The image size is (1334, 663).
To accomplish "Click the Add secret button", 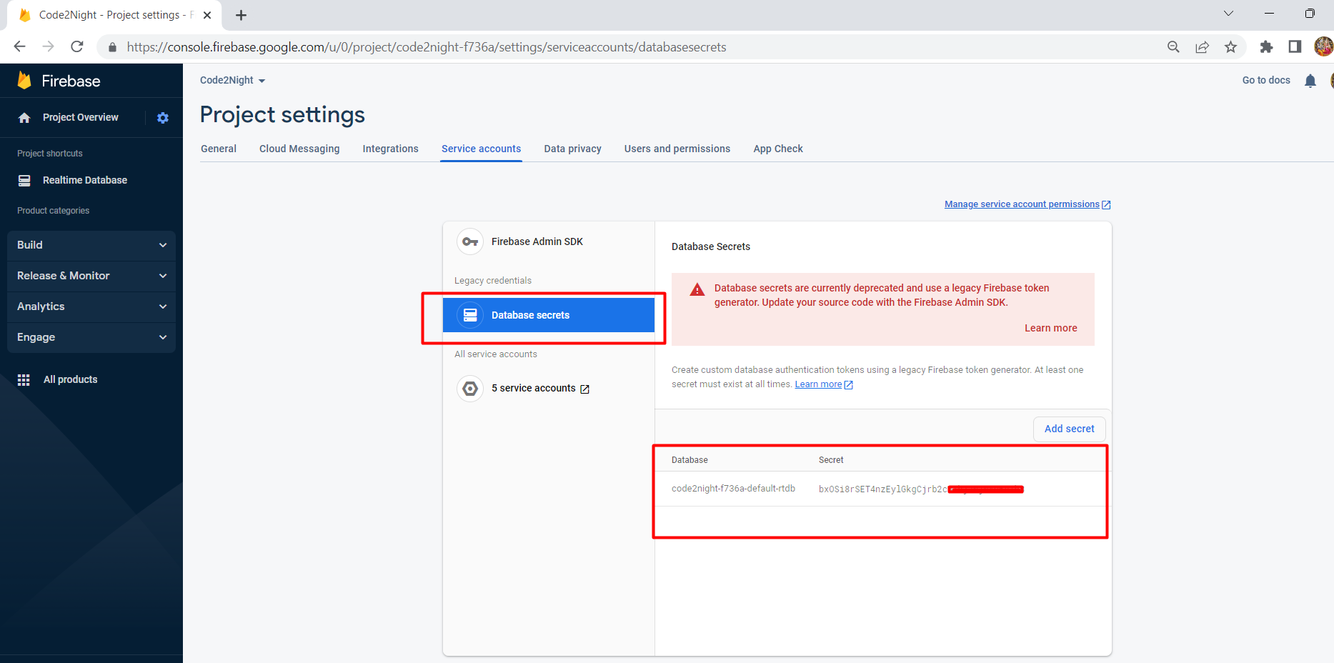I will pos(1070,429).
